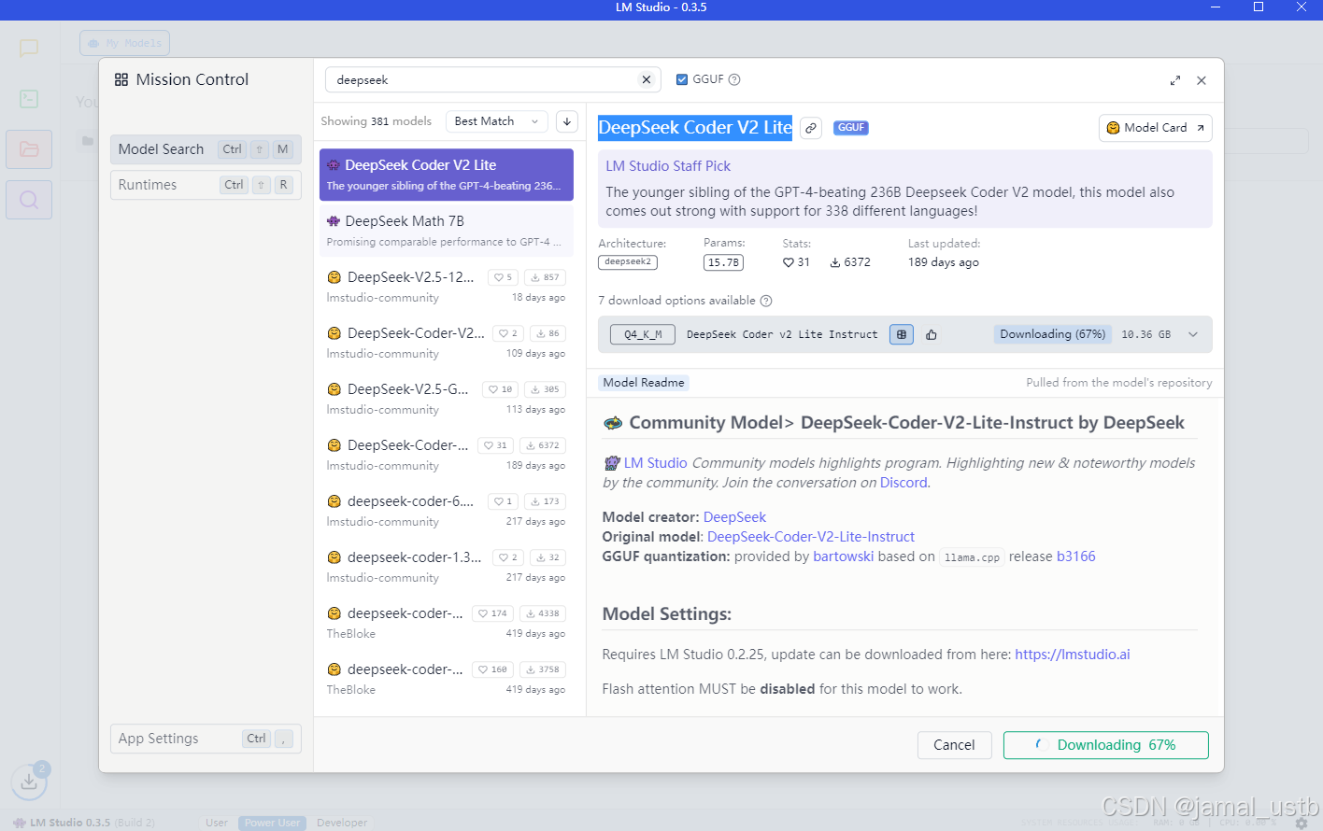Click the 15.7B params tag
Viewport: 1323px width, 831px height.
coord(723,262)
